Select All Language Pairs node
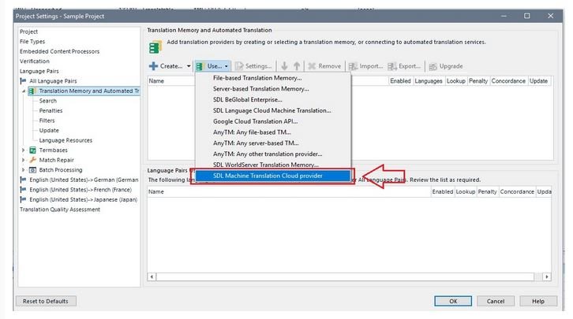Image resolution: width=573 pixels, height=319 pixels. [x=53, y=81]
